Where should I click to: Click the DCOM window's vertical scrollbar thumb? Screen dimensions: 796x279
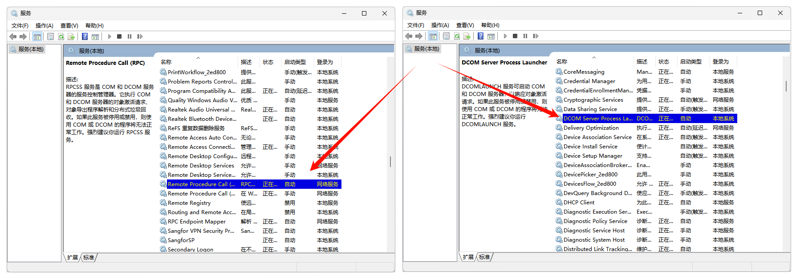pos(786,86)
